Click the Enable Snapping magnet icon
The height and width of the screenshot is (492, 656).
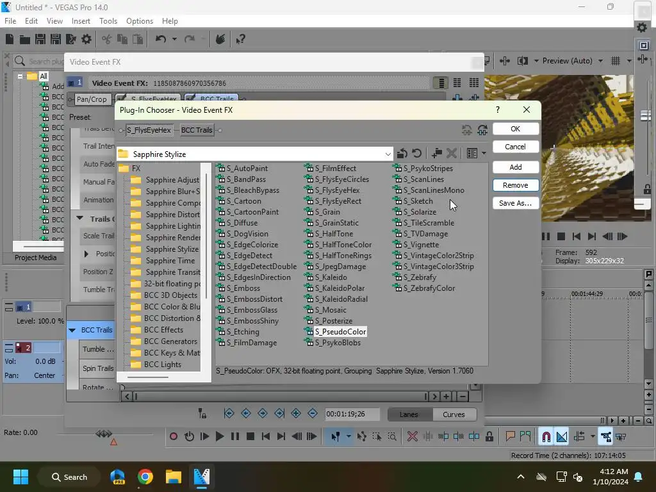click(x=546, y=437)
